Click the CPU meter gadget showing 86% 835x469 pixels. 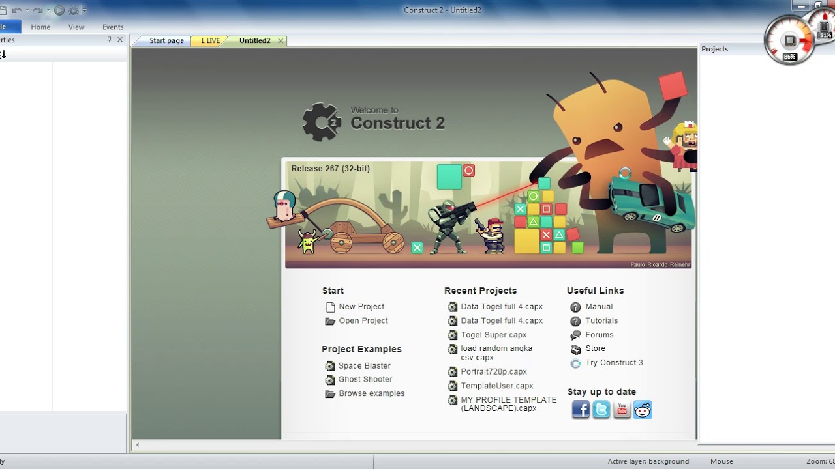point(789,40)
